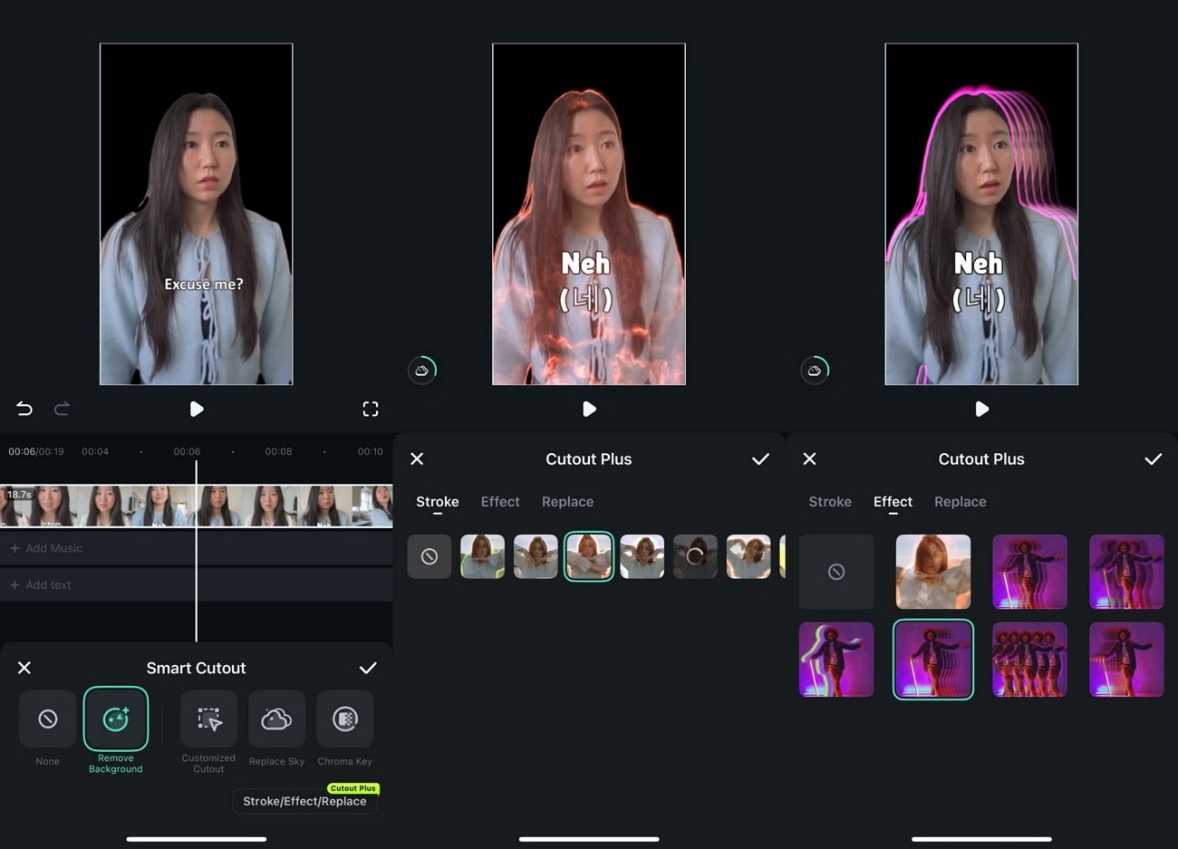Close Cutout Plus panel showing Effect options

pyautogui.click(x=810, y=459)
